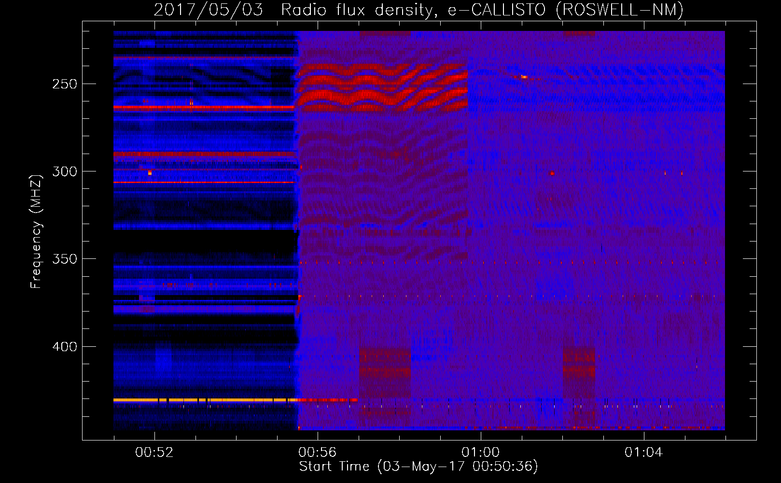Click the 250 frequency tick label
Image resolution: width=781 pixels, height=483 pixels.
64,84
